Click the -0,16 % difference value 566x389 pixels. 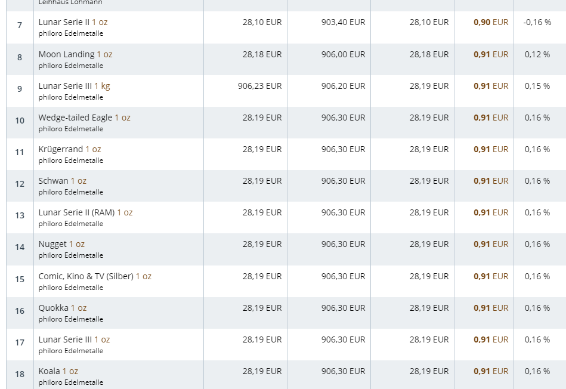pos(537,22)
